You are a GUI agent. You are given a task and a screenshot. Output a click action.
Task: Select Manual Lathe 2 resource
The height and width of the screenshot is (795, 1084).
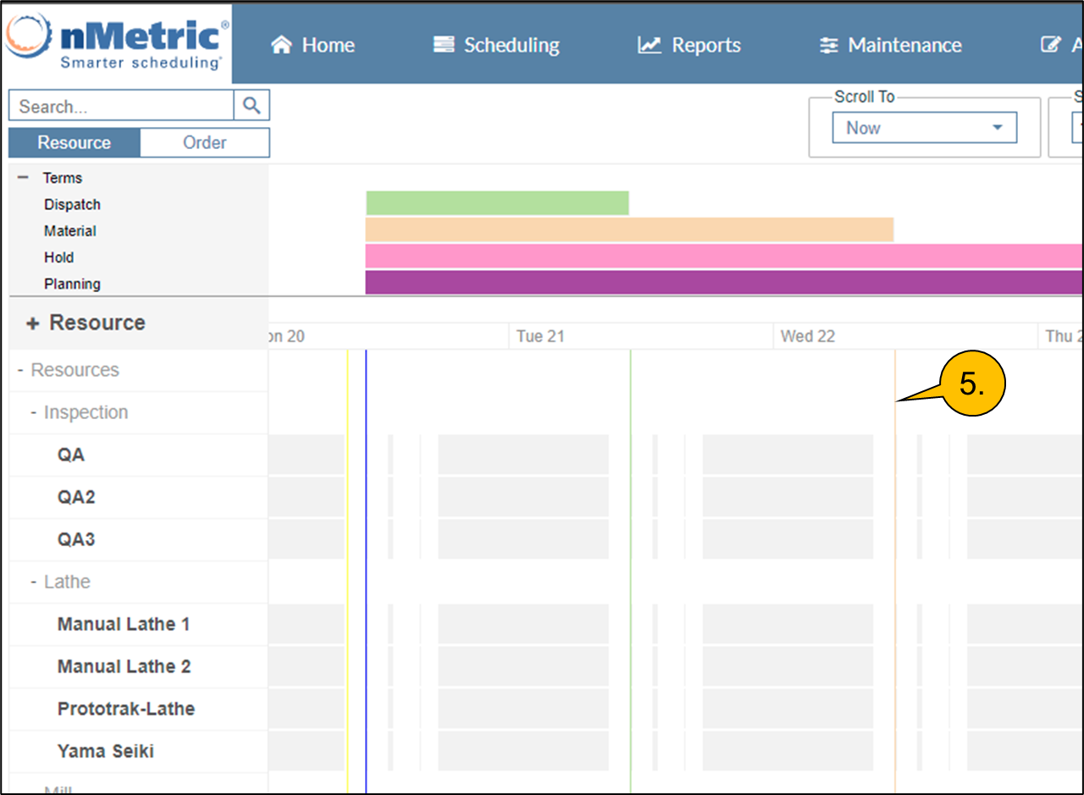[x=139, y=666]
